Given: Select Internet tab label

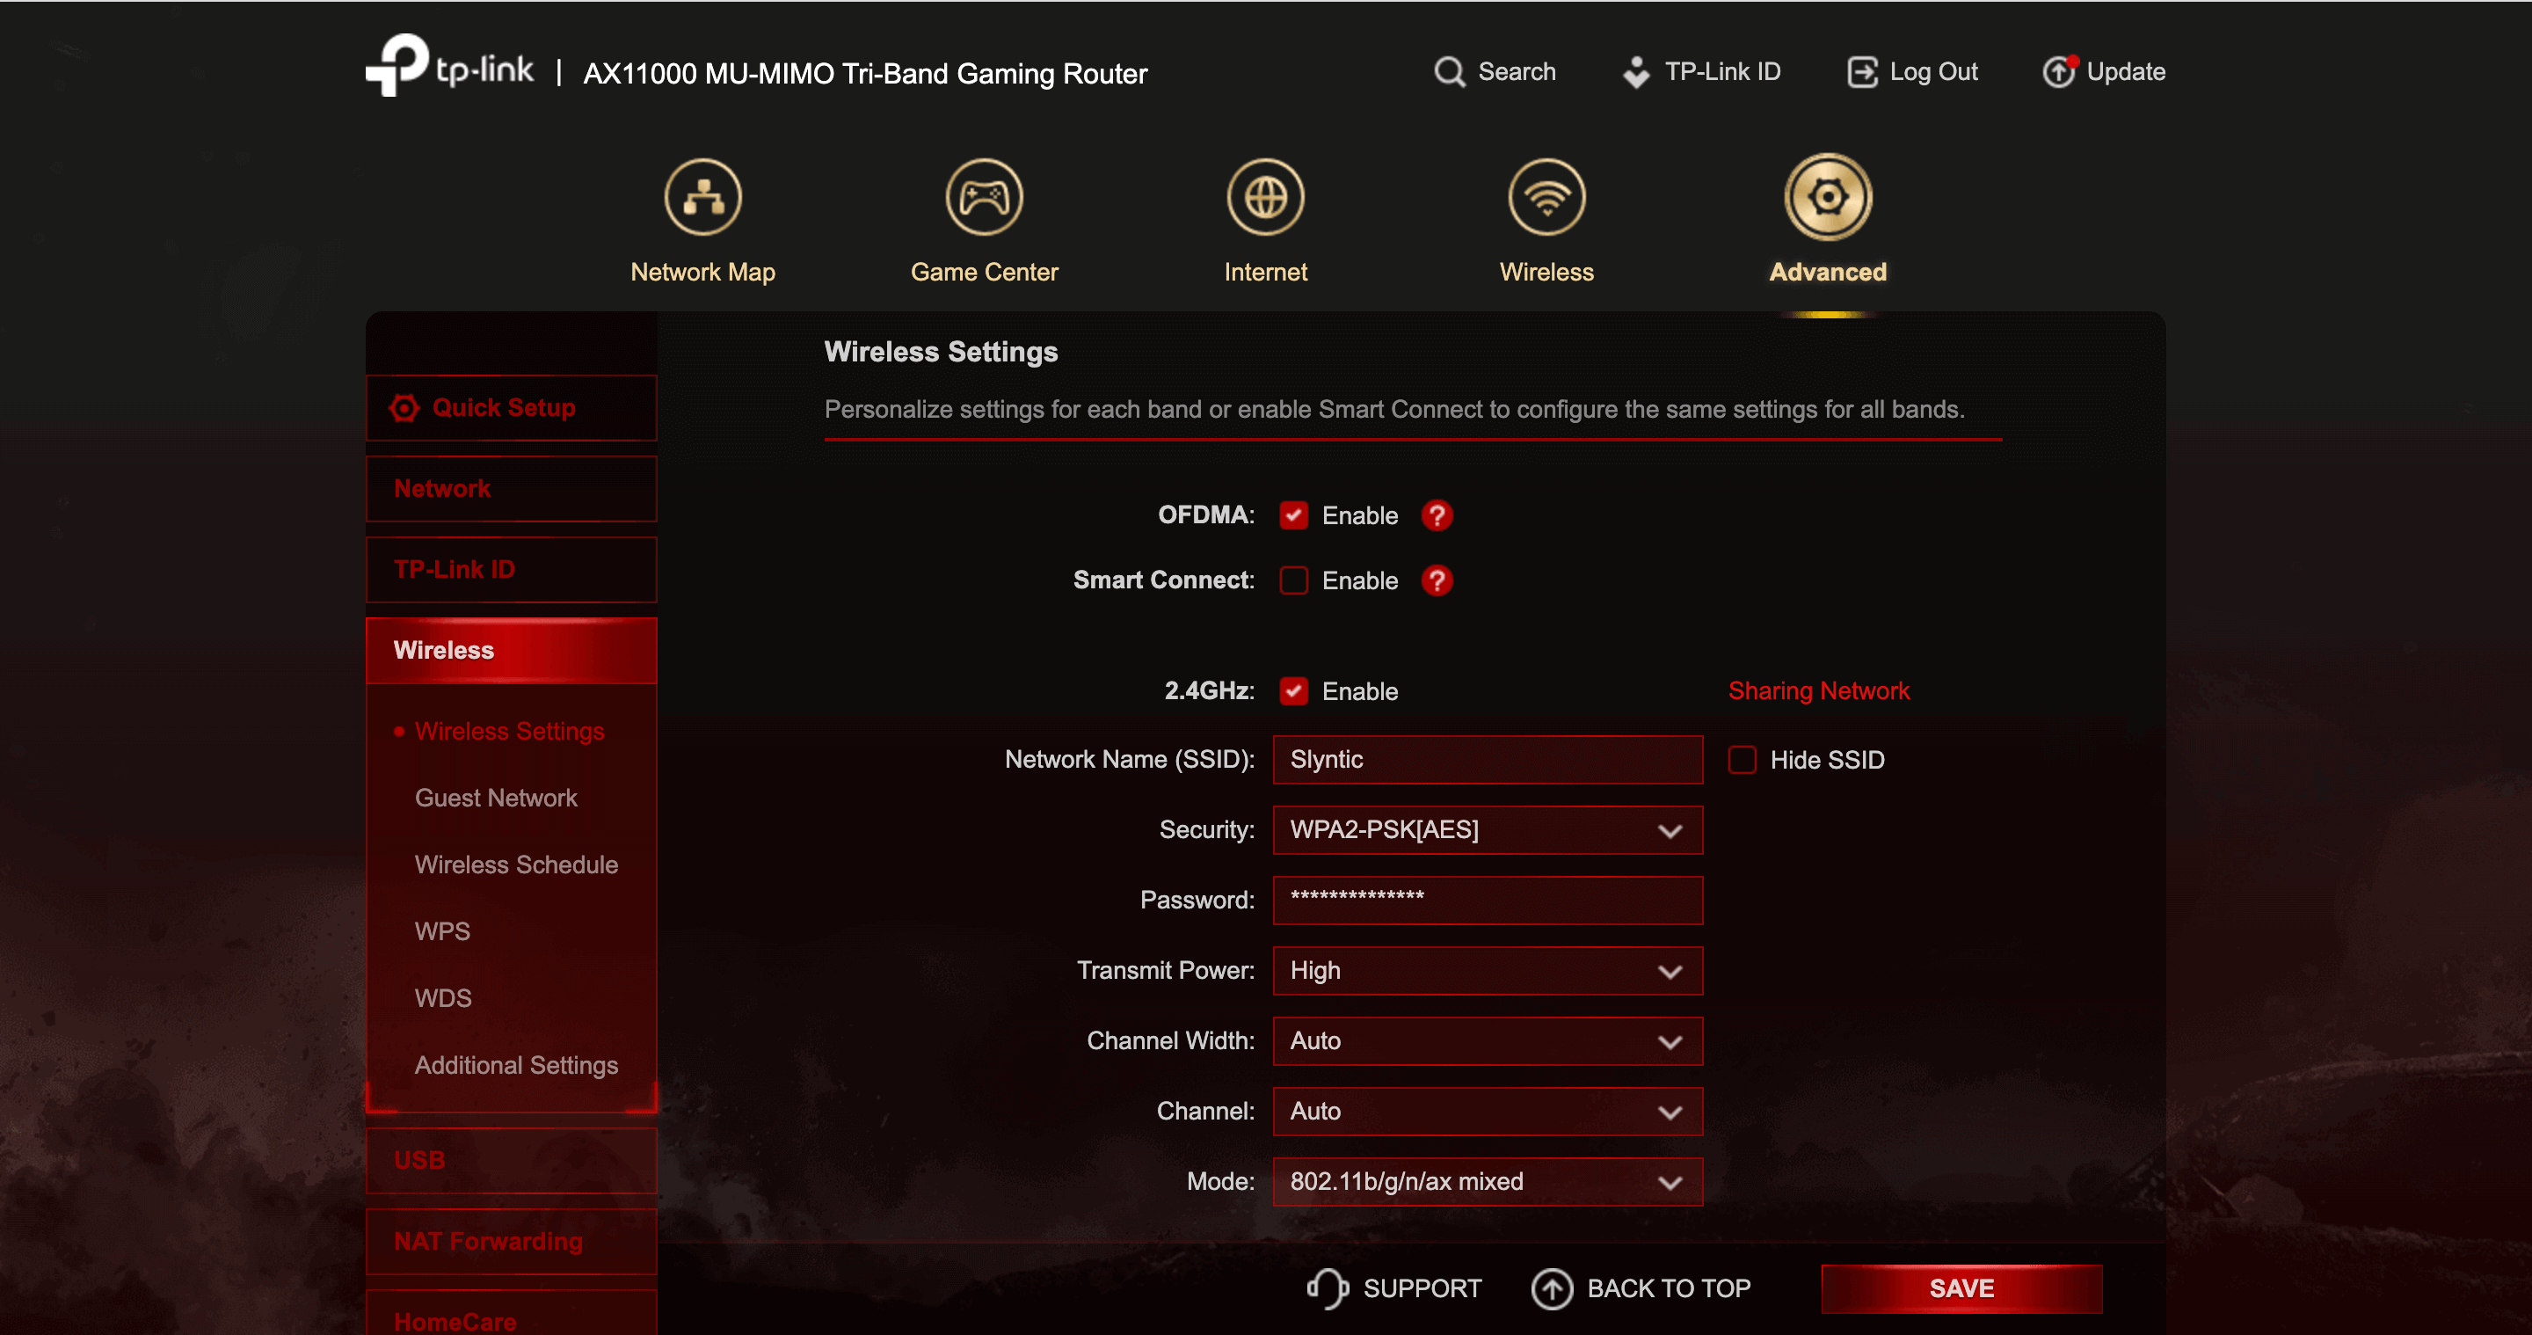Looking at the screenshot, I should (x=1265, y=273).
